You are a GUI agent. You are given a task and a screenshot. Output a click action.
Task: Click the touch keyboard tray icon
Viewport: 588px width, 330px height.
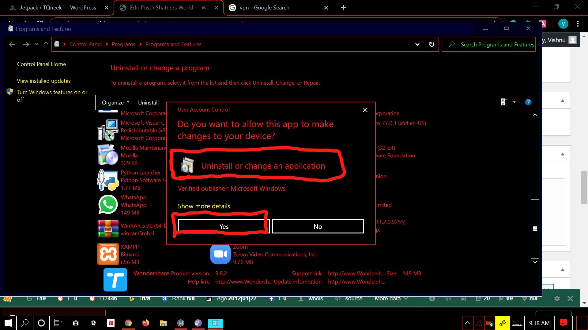[517, 323]
